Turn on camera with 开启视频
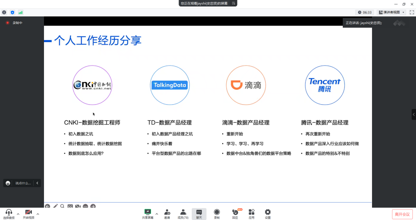The image size is (416, 220). tap(29, 213)
